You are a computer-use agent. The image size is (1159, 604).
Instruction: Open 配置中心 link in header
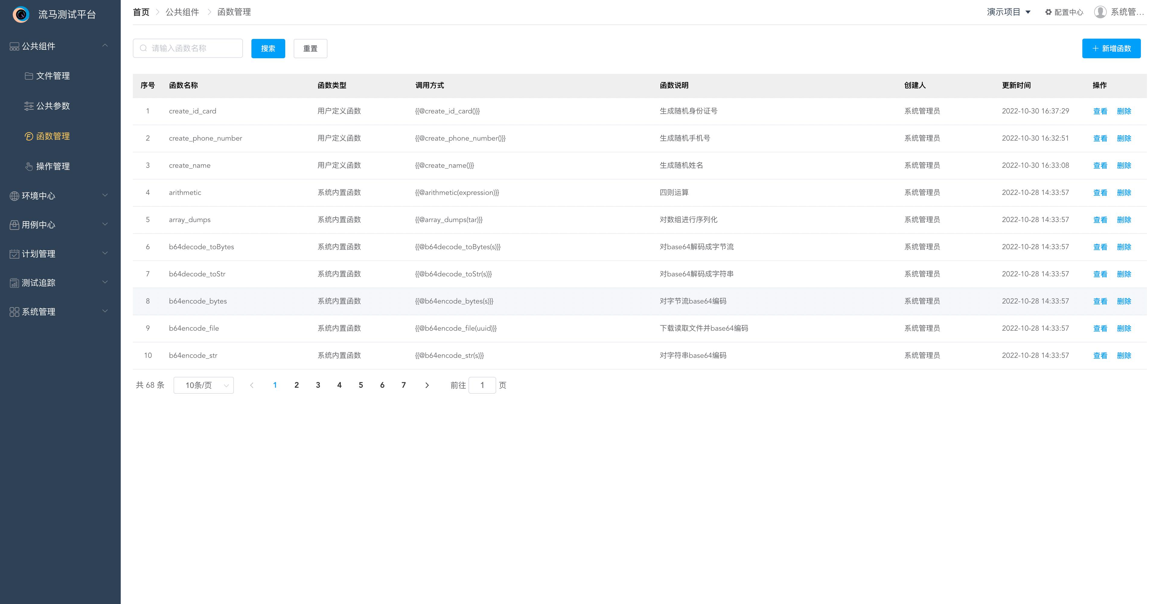click(x=1064, y=12)
